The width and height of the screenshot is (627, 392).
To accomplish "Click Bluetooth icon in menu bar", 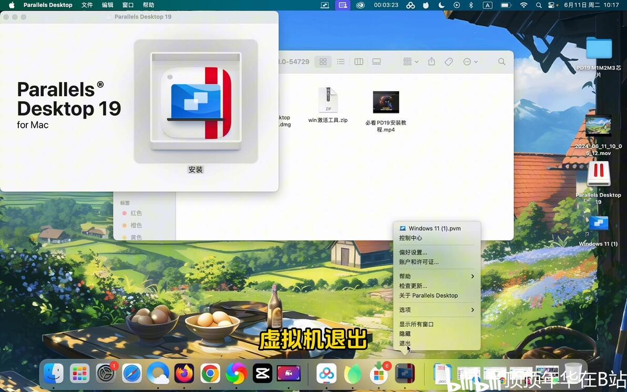I will pyautogui.click(x=471, y=5).
